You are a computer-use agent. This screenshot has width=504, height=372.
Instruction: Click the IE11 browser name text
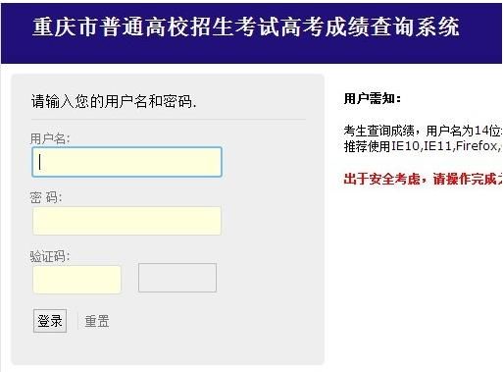click(x=437, y=146)
